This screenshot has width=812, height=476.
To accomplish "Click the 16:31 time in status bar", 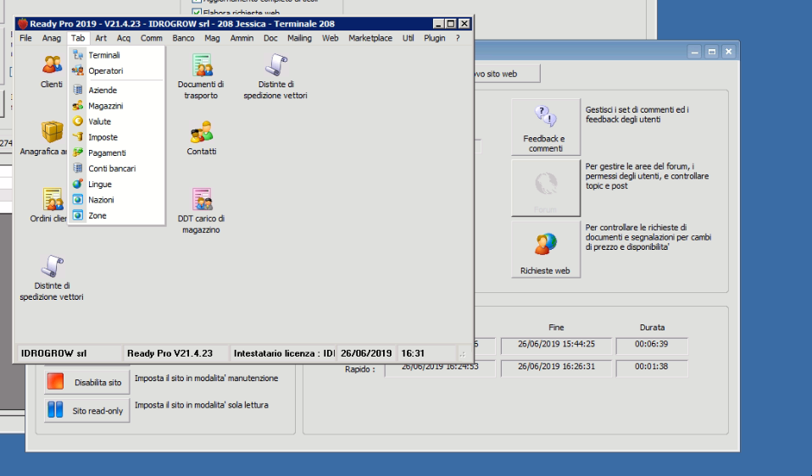I will (426, 353).
